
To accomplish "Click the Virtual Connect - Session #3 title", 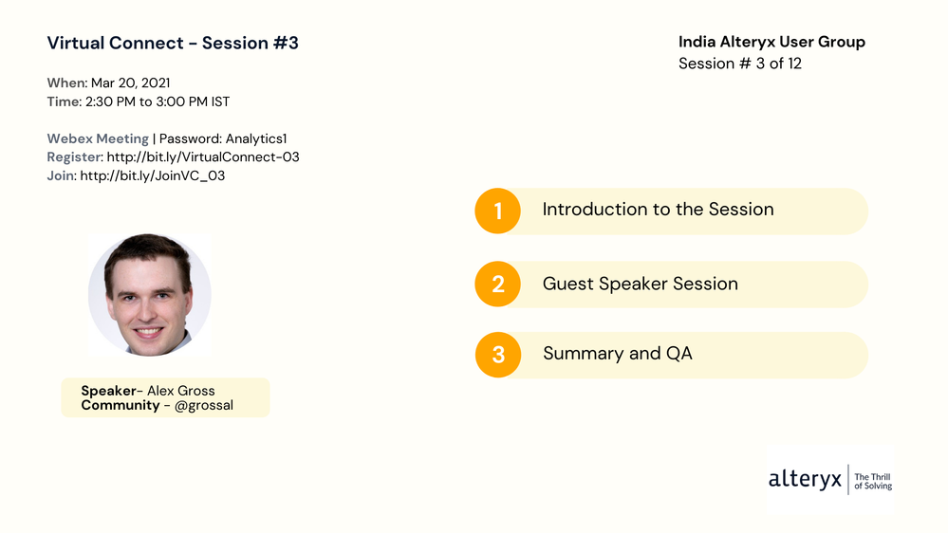I will pyautogui.click(x=173, y=43).
